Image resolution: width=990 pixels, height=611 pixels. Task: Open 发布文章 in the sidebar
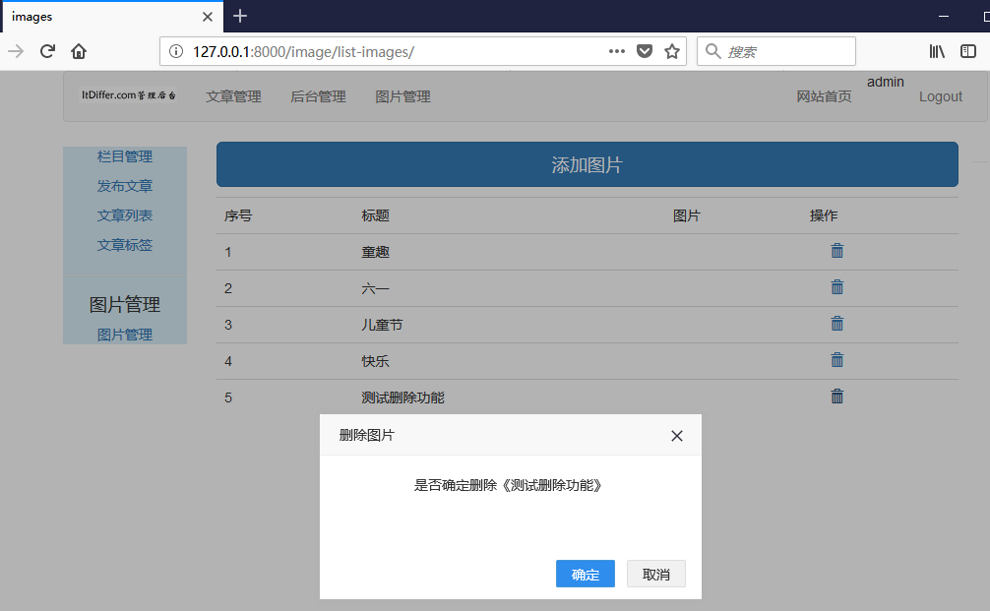(x=124, y=186)
